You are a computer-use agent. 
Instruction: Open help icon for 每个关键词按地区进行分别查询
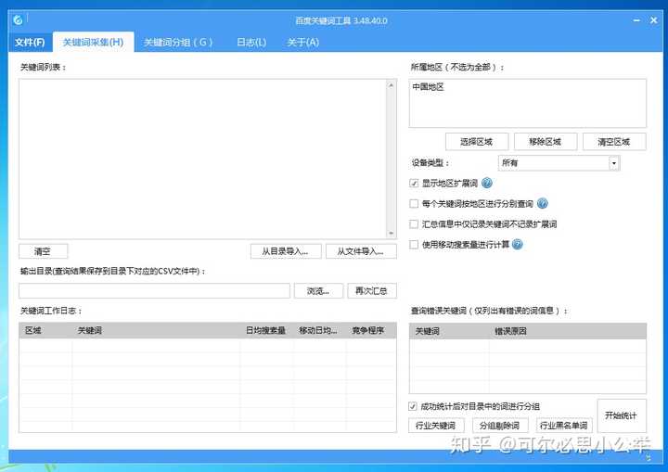click(543, 204)
